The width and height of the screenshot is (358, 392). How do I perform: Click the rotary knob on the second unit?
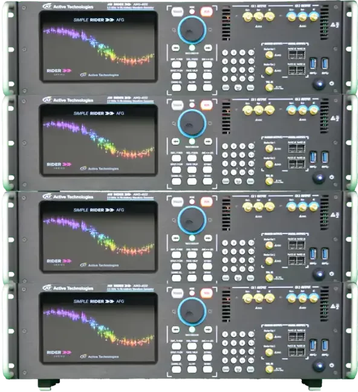192,123
